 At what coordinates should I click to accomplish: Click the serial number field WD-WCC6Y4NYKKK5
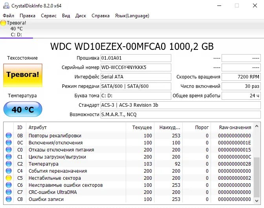click(x=136, y=68)
